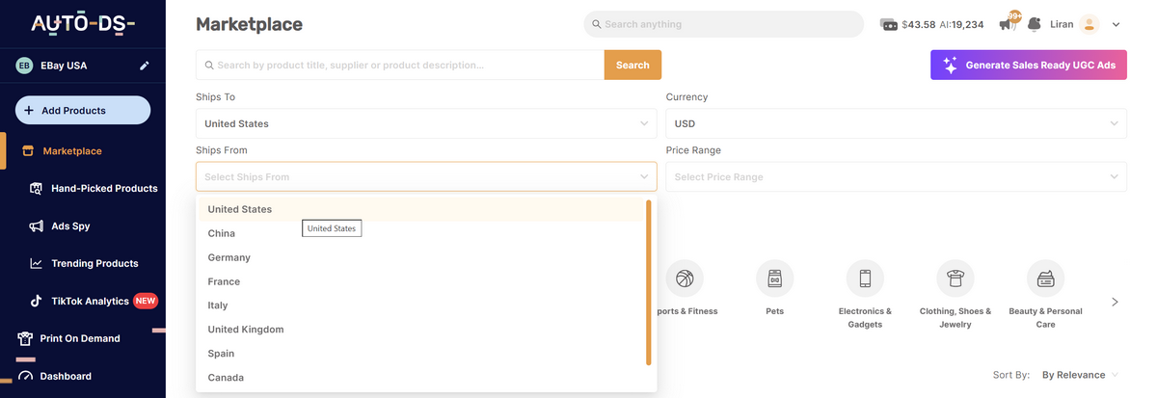Click the orange Search button
Image resolution: width=1157 pixels, height=398 pixels.
[x=632, y=66]
